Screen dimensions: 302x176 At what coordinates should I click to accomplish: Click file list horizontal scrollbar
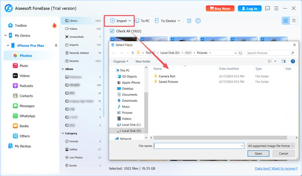(x=220, y=138)
